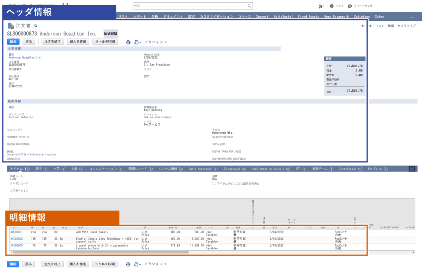Expand the bottom アクション dropdown
The height and width of the screenshot is (272, 422).
coord(155,264)
